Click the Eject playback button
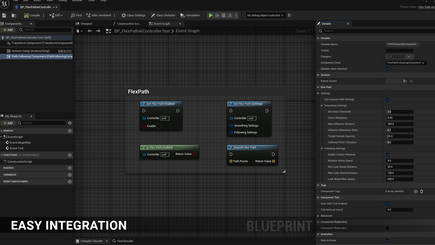The image size is (435, 245). coord(230,15)
